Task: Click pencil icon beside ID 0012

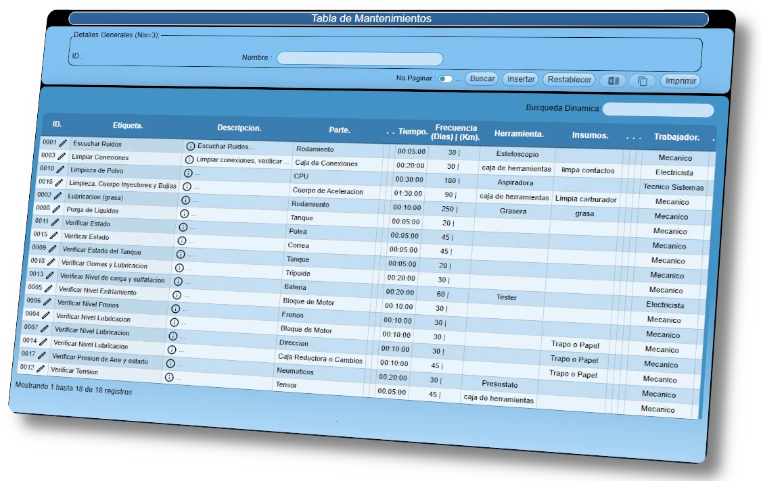Action: pos(41,369)
